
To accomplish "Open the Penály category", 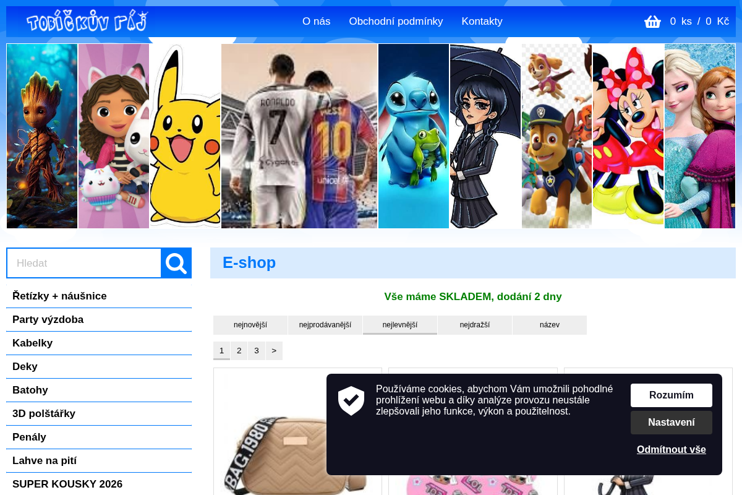I will click(99, 437).
